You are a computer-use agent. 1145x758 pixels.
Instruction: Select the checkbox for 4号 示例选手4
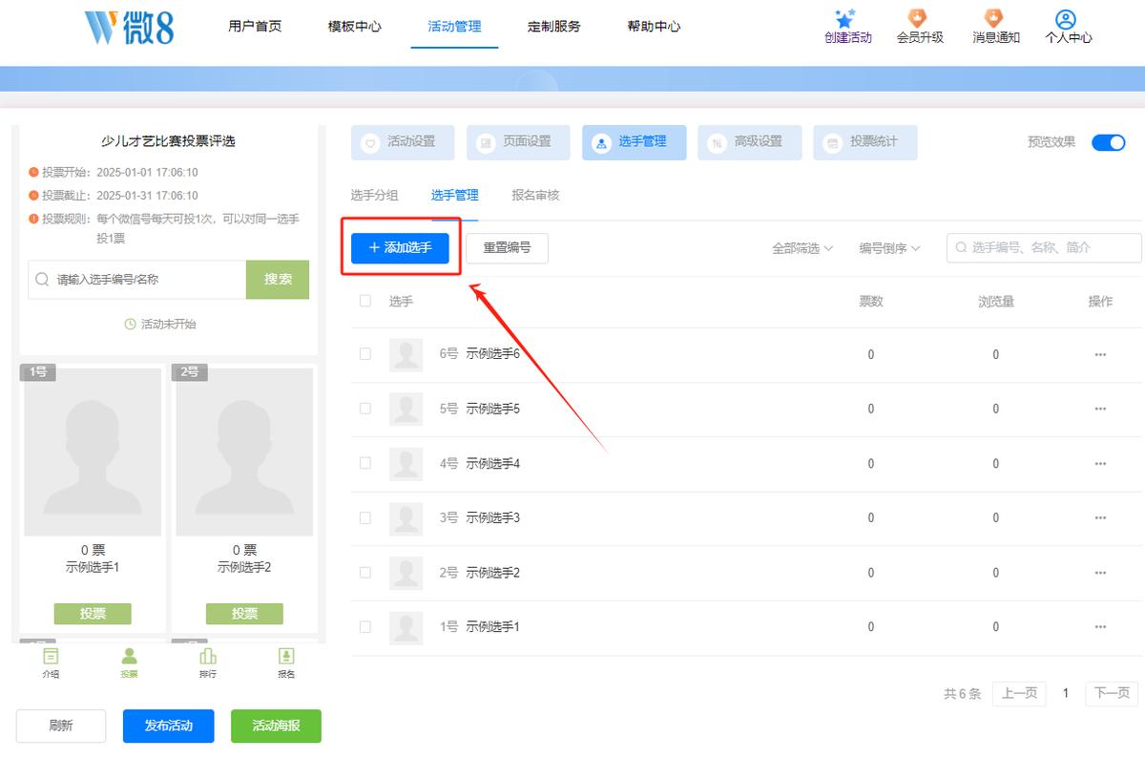(x=365, y=463)
